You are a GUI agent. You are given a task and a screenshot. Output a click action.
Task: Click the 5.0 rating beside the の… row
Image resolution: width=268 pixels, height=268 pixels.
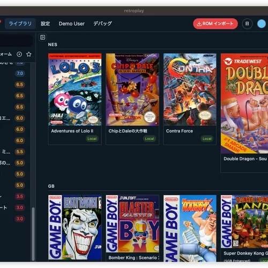tap(20, 163)
